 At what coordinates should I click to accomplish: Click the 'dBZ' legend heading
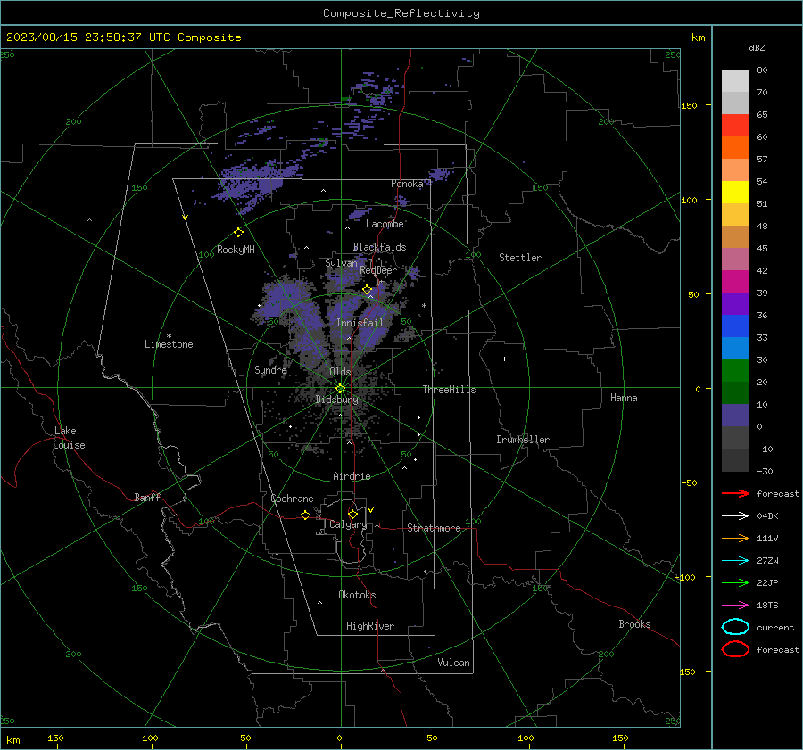pos(757,47)
